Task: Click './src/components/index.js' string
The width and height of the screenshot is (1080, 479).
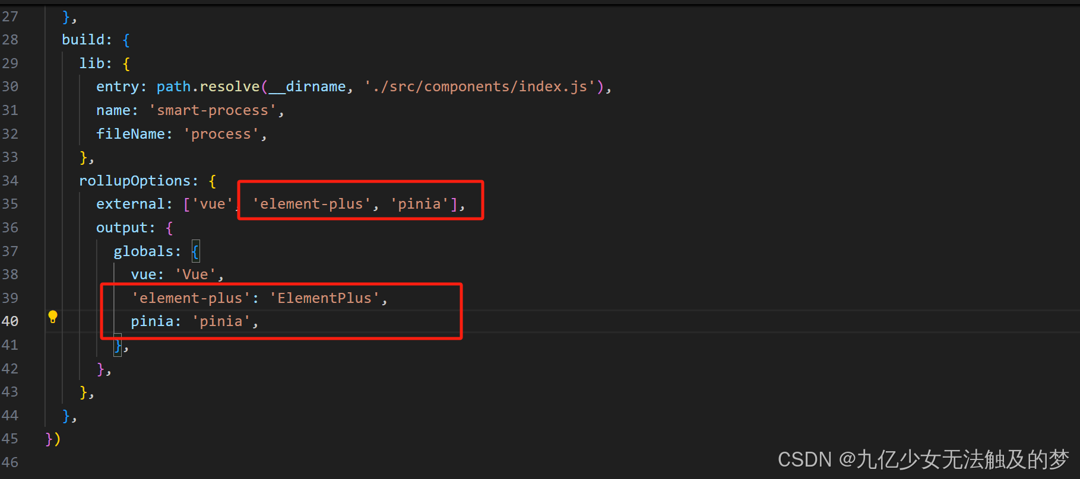Action: 480,87
